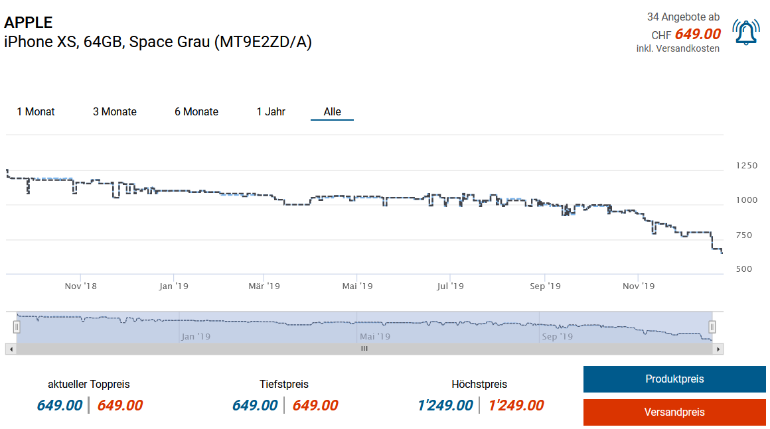Click Mai '19 in the navigator overview

(x=374, y=337)
